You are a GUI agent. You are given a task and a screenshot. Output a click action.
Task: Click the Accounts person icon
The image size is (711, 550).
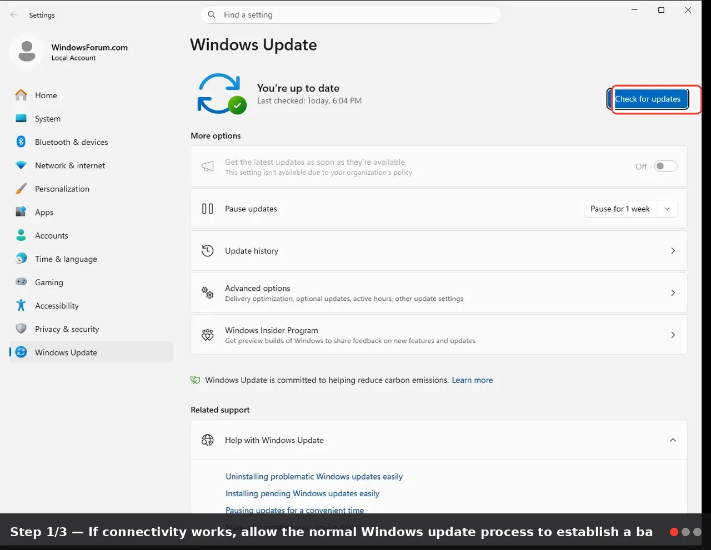[x=21, y=235]
